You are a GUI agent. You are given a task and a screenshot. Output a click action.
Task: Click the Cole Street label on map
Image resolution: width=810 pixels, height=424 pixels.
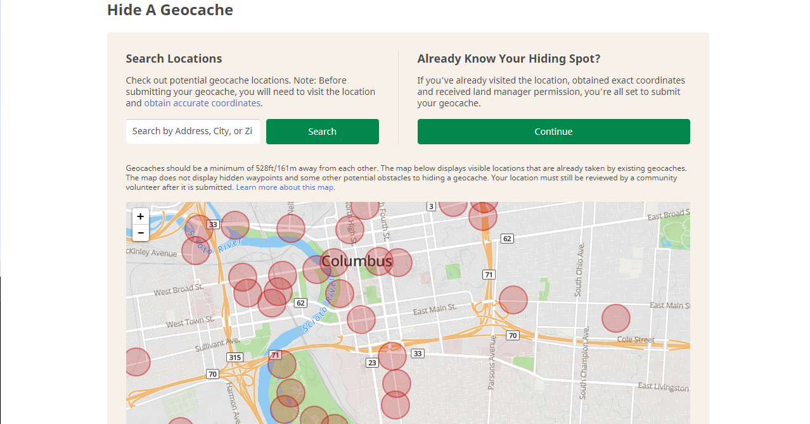tap(636, 340)
